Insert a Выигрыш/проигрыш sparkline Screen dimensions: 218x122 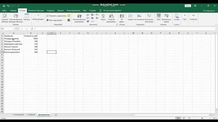(149, 18)
